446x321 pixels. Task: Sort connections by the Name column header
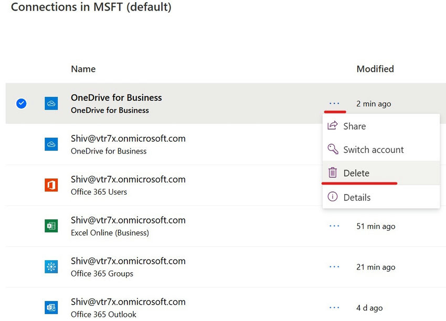(83, 69)
